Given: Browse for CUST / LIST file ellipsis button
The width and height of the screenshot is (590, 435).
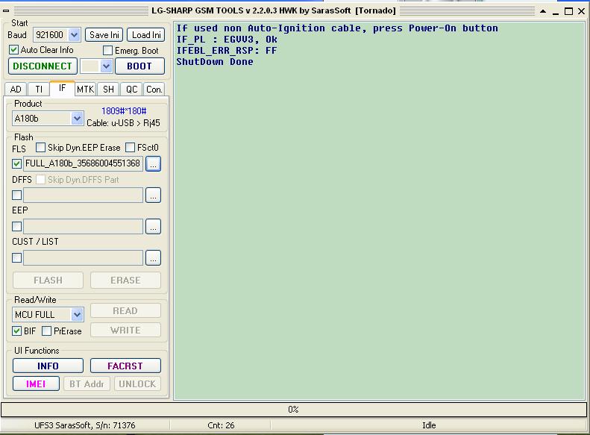Looking at the screenshot, I should (153, 257).
